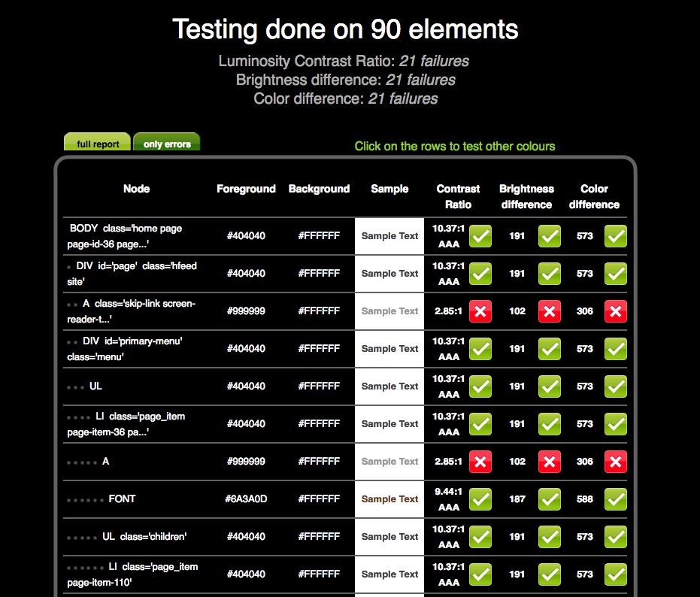The height and width of the screenshot is (597, 700).
Task: Click the green contrast ratio checkmark in BODY row
Action: (x=480, y=236)
